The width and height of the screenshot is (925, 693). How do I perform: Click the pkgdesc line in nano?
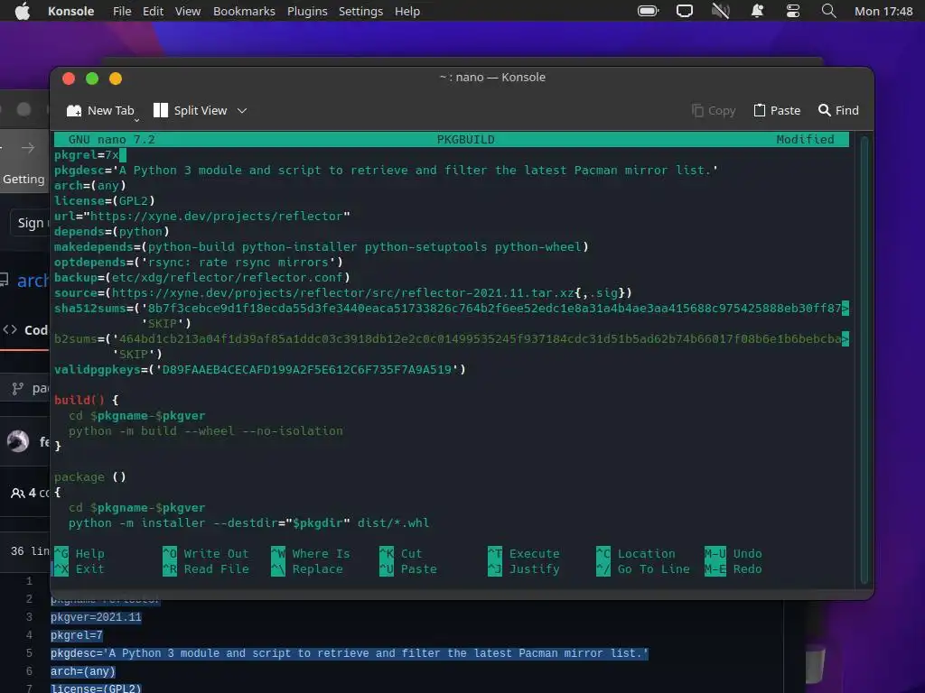coord(386,171)
